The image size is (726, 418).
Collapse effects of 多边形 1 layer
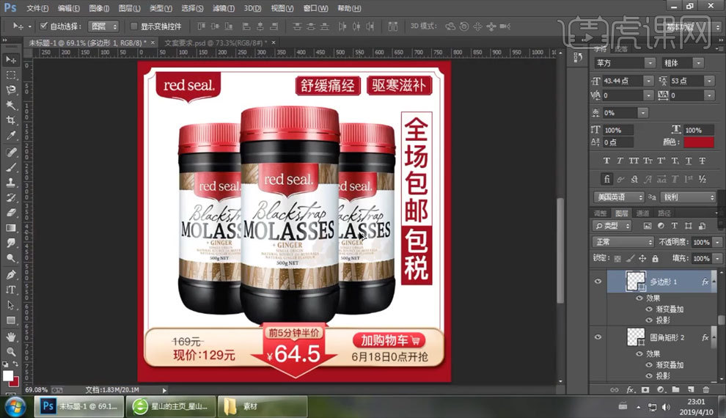714,282
